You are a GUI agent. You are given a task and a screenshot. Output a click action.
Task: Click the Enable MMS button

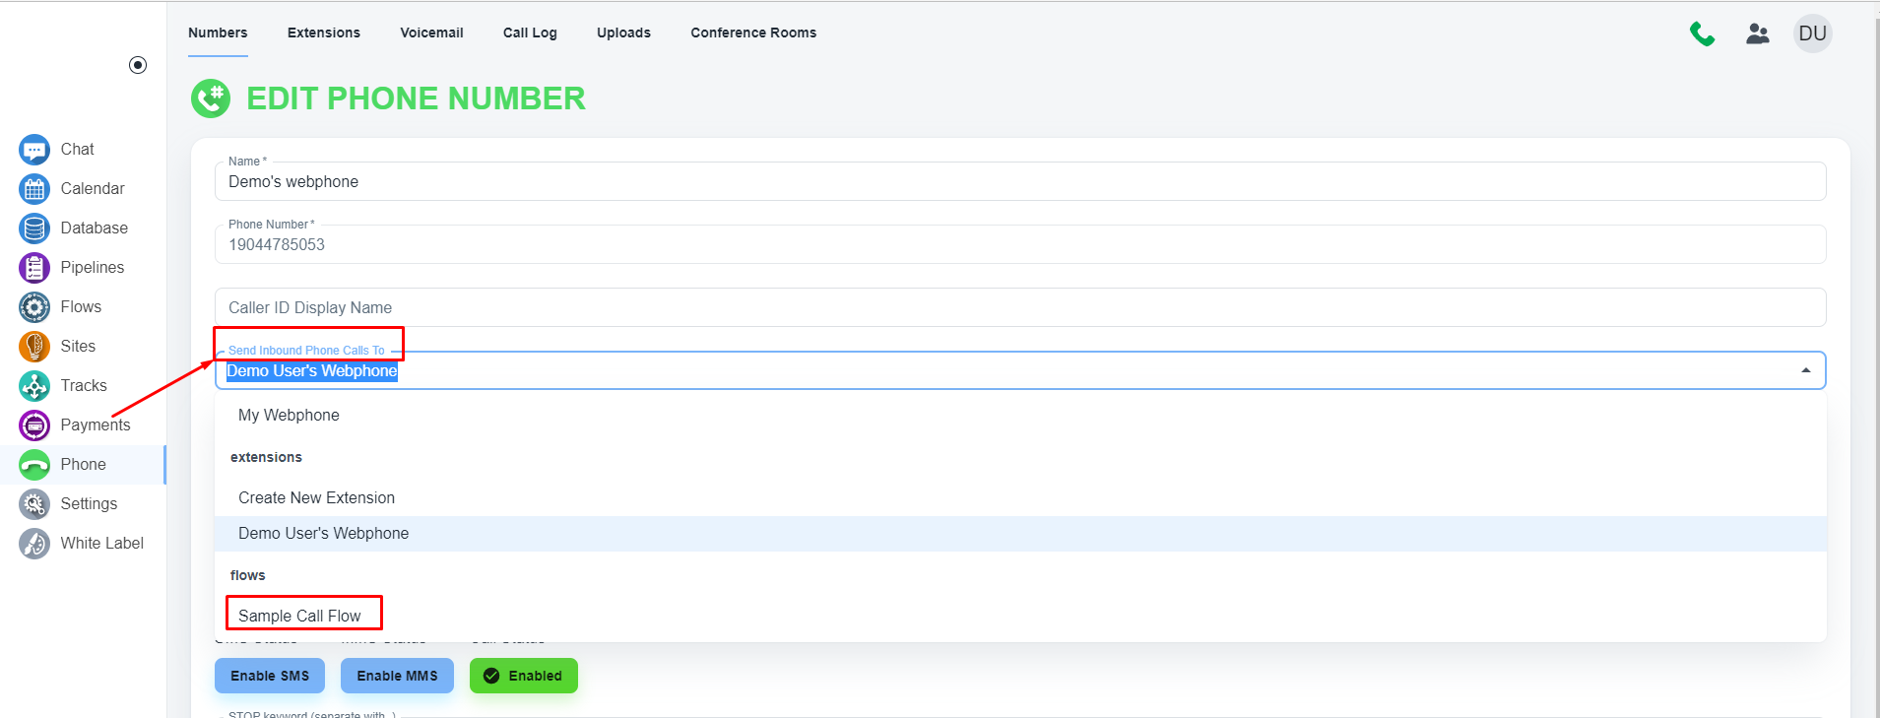point(397,676)
